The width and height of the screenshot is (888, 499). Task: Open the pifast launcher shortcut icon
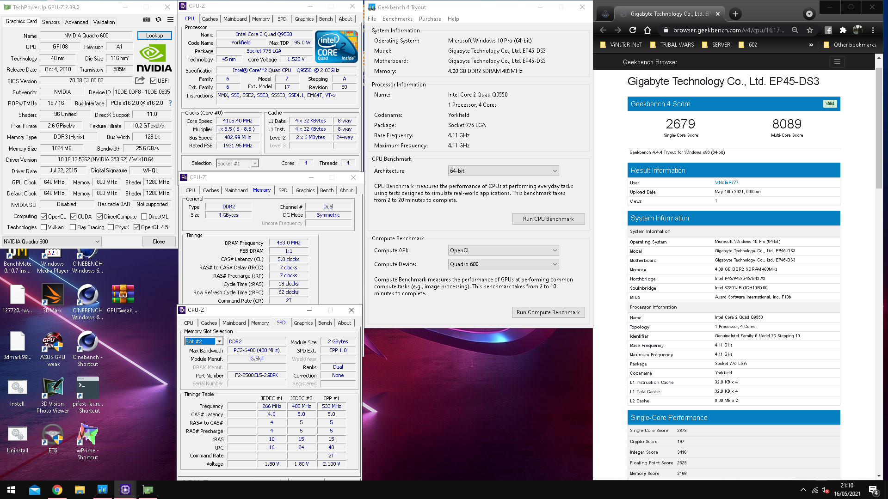point(87,396)
